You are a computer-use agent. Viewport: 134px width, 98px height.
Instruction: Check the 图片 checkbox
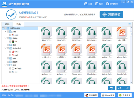[8, 45]
